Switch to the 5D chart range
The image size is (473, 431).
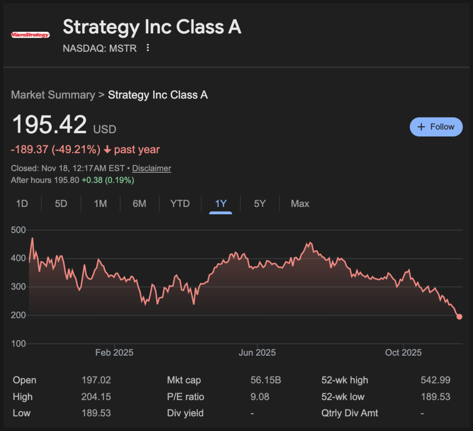[x=61, y=204]
